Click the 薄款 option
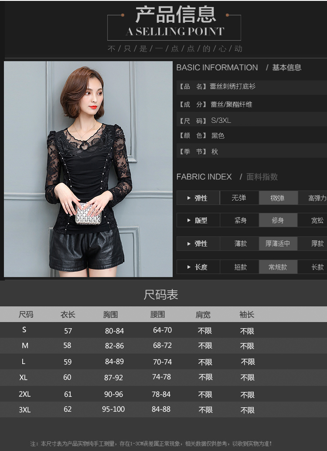The image size is (327, 451). pyautogui.click(x=240, y=243)
